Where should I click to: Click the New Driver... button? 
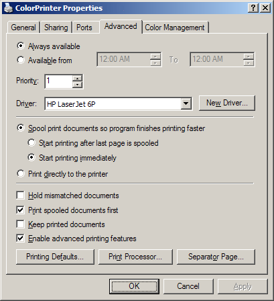(227, 103)
